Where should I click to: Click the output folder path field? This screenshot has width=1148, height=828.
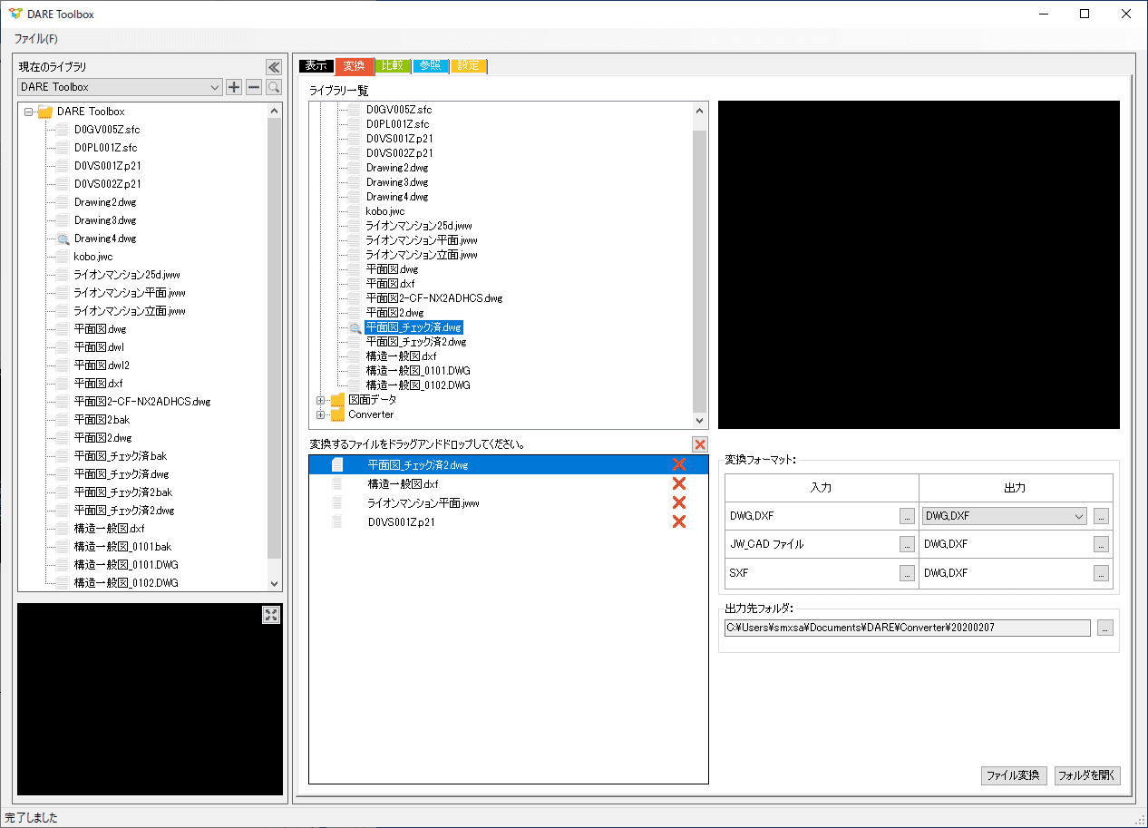pos(907,628)
